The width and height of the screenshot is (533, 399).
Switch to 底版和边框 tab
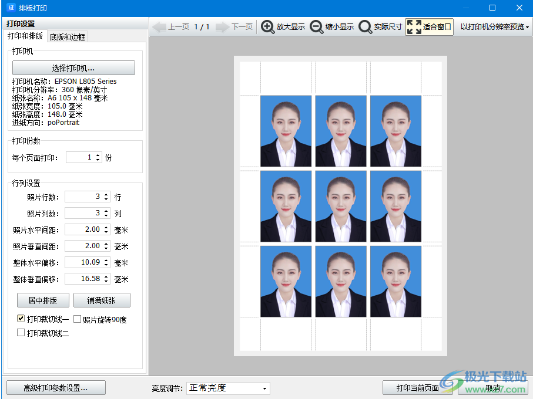(67, 37)
